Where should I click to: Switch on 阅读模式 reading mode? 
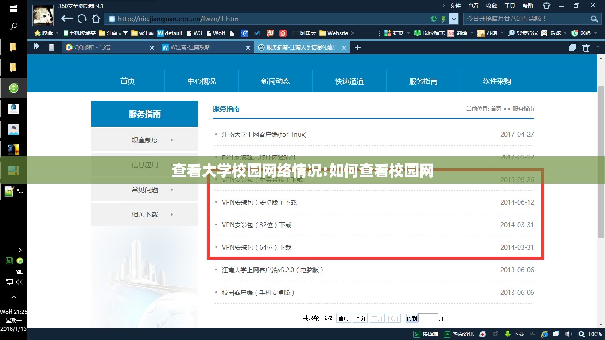point(429,33)
